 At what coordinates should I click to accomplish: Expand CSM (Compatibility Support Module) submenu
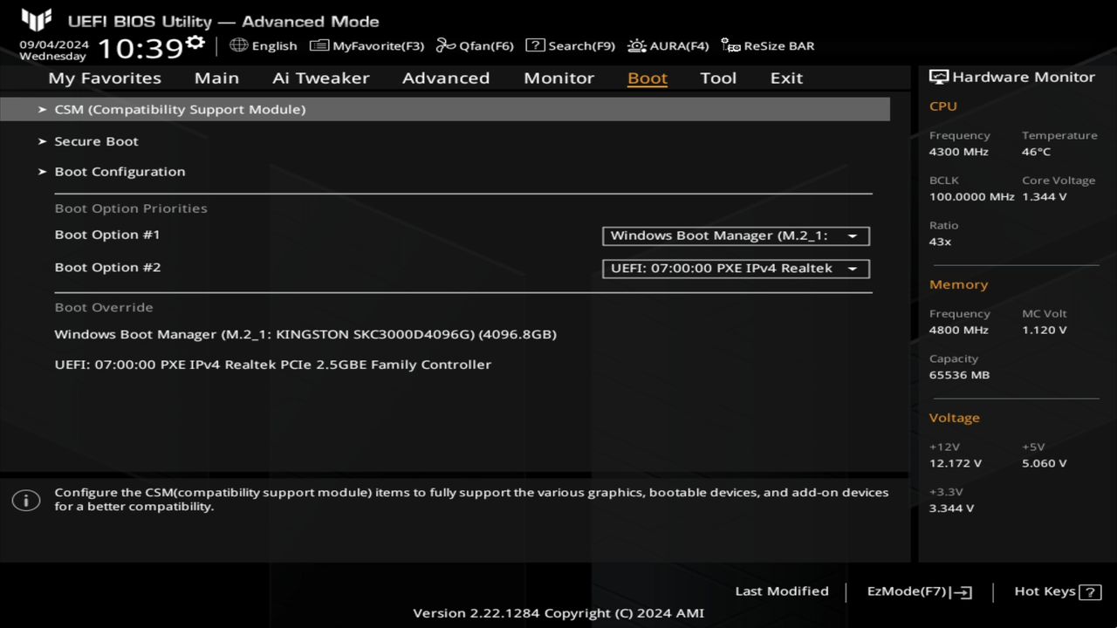pos(445,109)
